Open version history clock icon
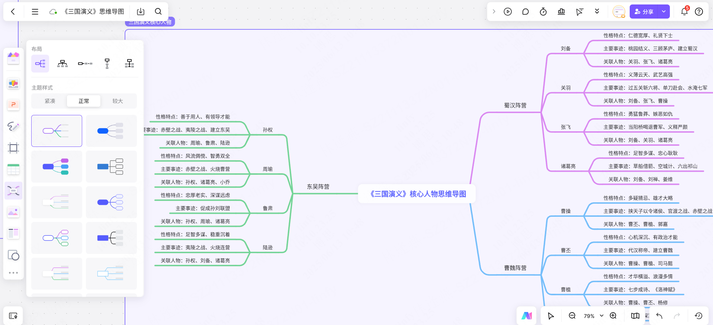Viewport: 713px width, 325px height. (x=698, y=316)
